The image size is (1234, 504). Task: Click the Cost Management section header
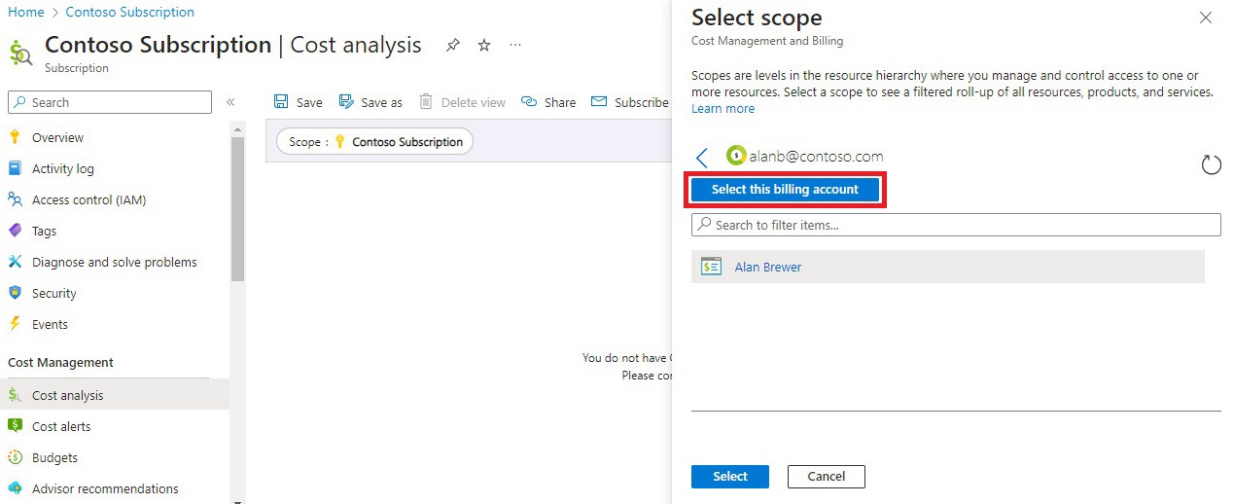pos(61,362)
